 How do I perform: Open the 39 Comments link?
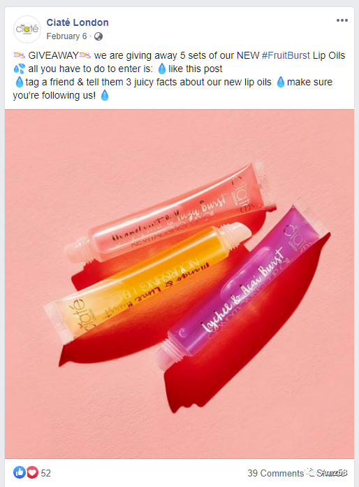pos(276,473)
